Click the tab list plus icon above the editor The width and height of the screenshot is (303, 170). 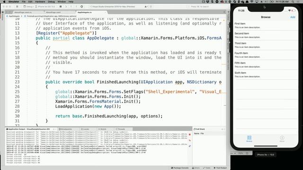pyautogui.click(x=224, y=12)
